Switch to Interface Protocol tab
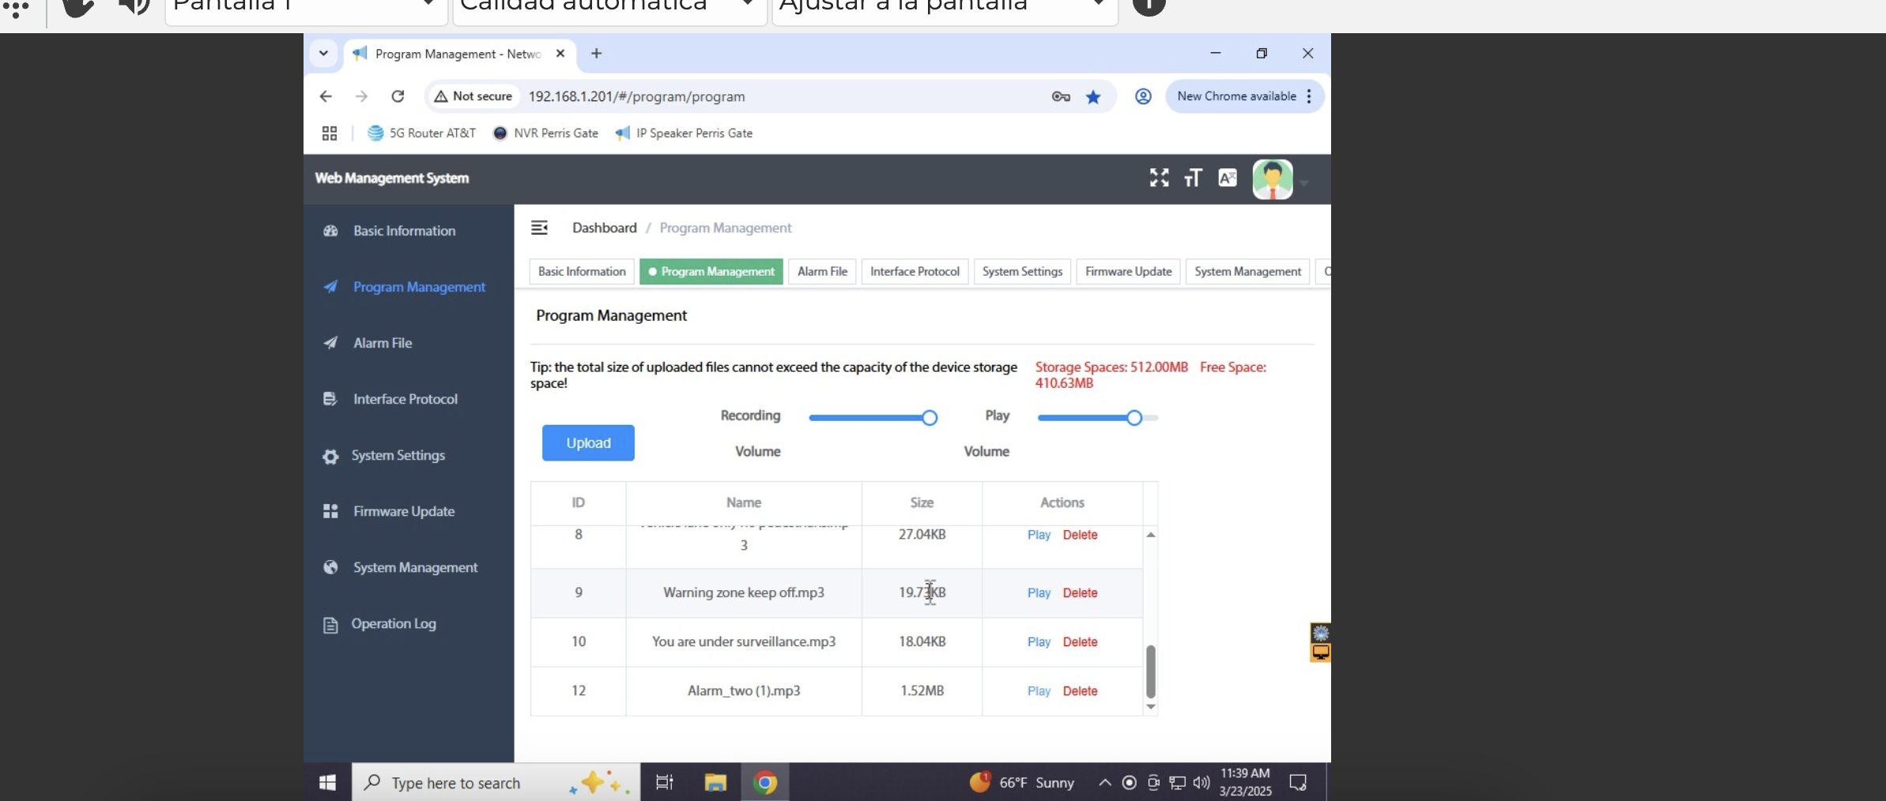Viewport: 1886px width, 801px height. (915, 272)
